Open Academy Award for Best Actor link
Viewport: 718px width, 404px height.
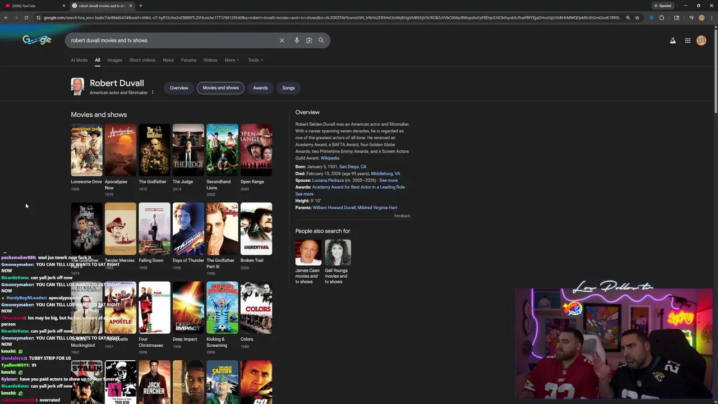[x=358, y=187]
